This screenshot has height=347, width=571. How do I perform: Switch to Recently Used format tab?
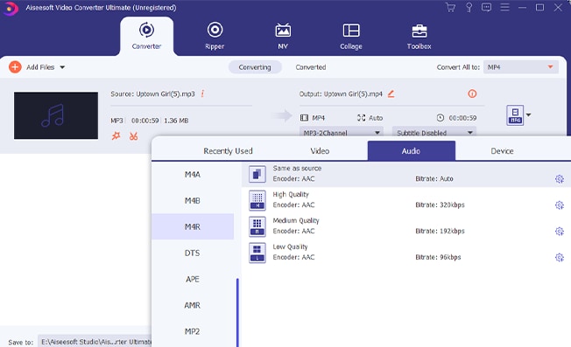[x=228, y=151]
